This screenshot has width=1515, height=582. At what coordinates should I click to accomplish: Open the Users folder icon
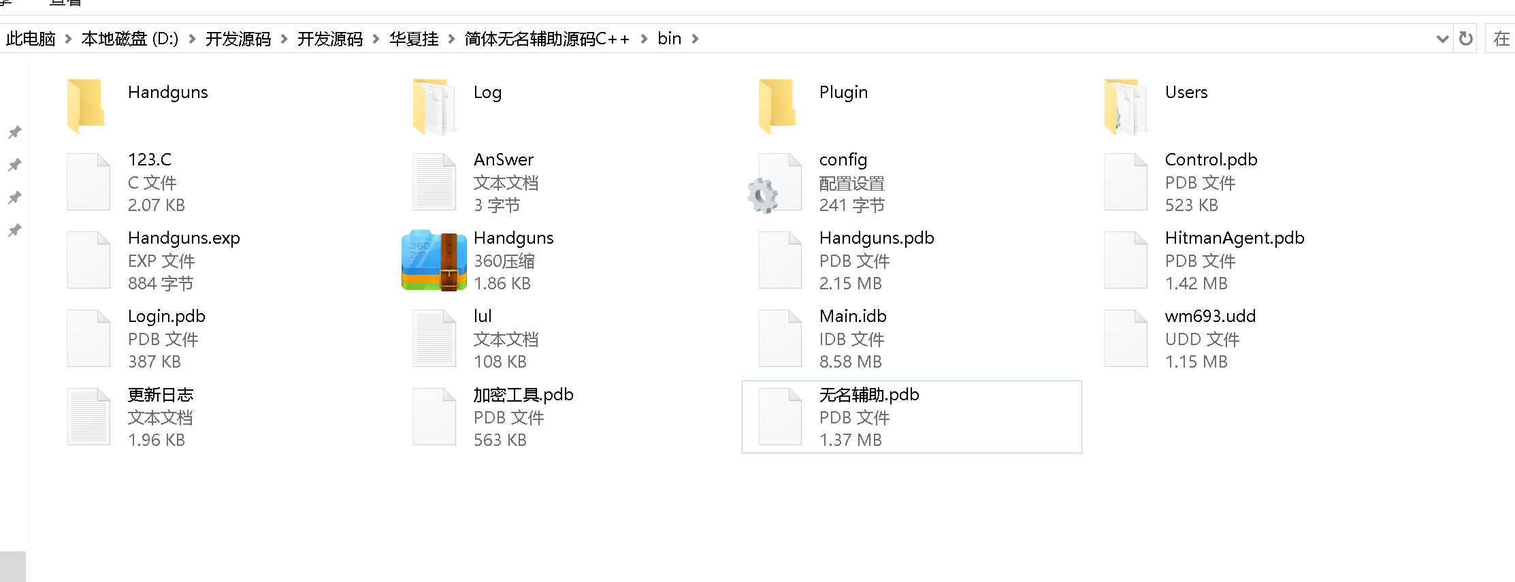1126,106
